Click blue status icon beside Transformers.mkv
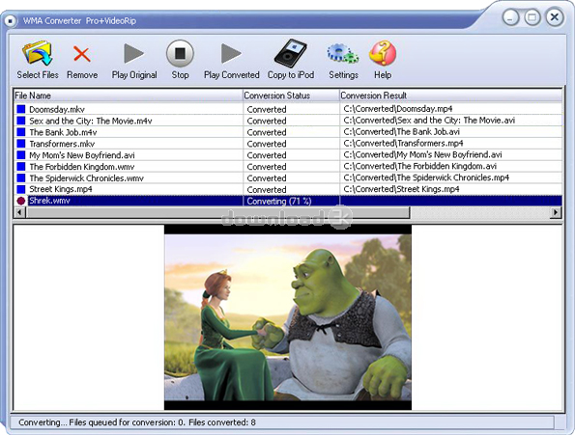 (21, 144)
